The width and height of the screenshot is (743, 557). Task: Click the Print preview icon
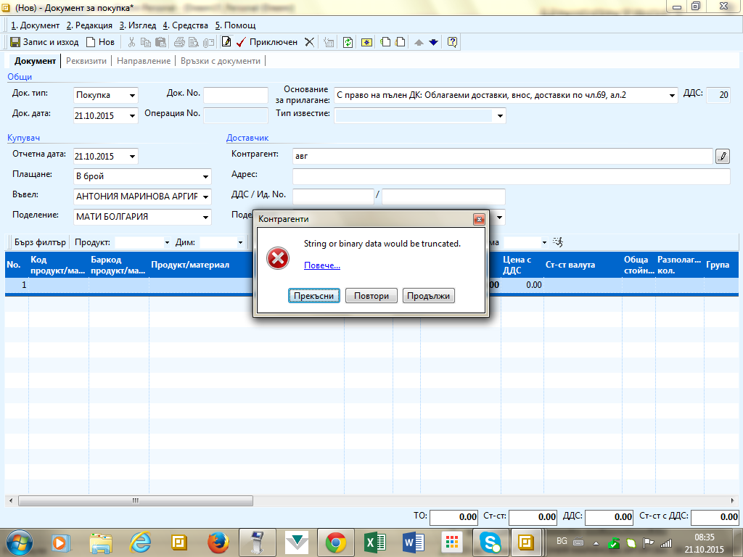point(193,42)
